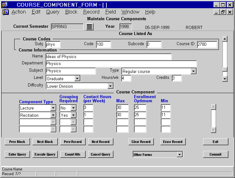The width and height of the screenshot is (235, 178).
Task: Click the Count Hits button
Action: 73,154
